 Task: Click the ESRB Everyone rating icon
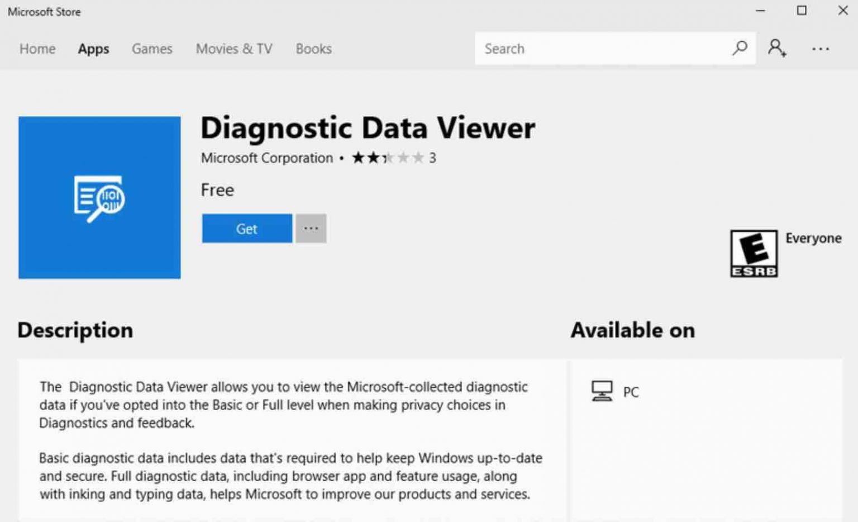point(754,253)
